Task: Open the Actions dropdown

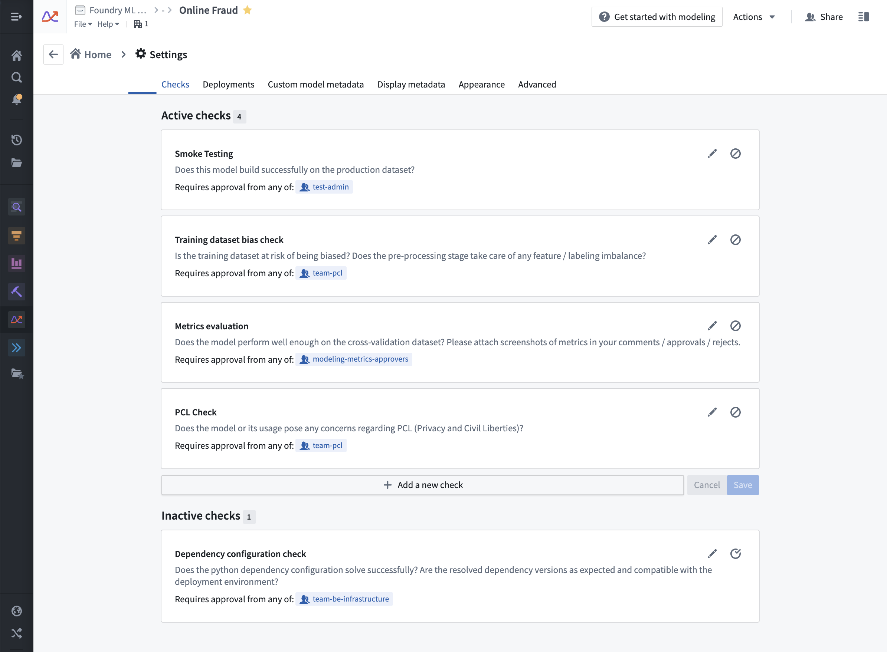Action: pos(754,17)
